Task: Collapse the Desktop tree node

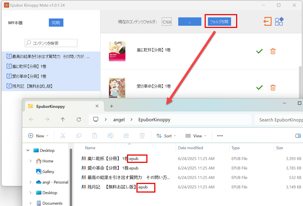Action: [x=28, y=150]
